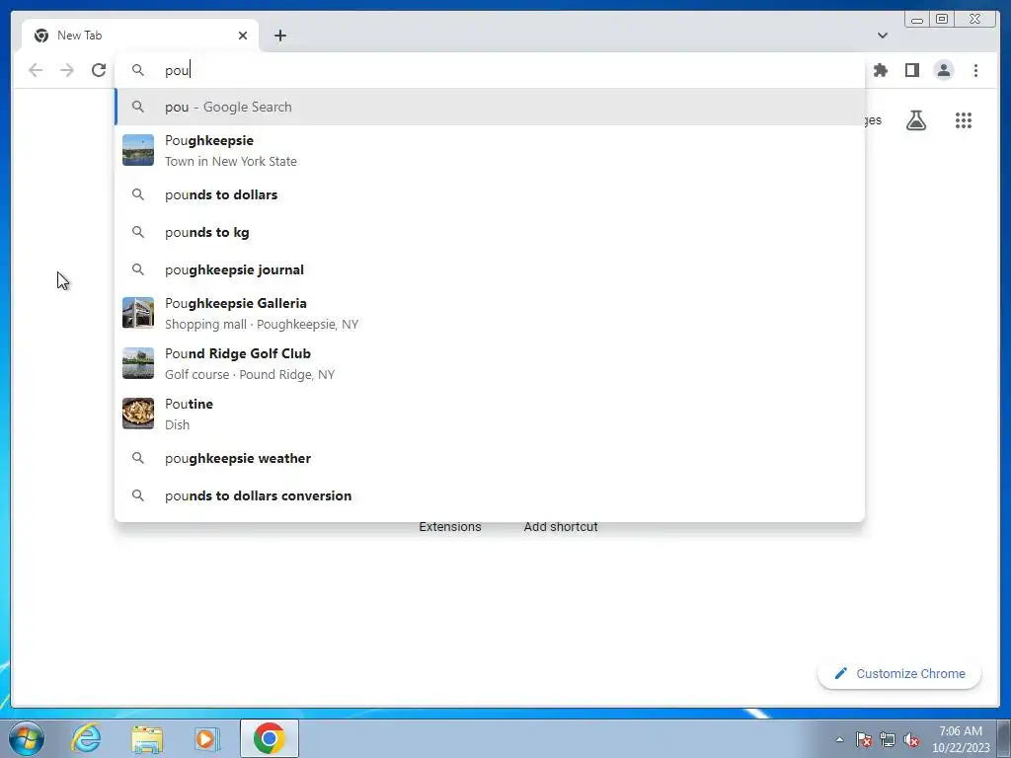Open the profile avatar icon
Image resolution: width=1011 pixels, height=758 pixels.
coord(943,70)
